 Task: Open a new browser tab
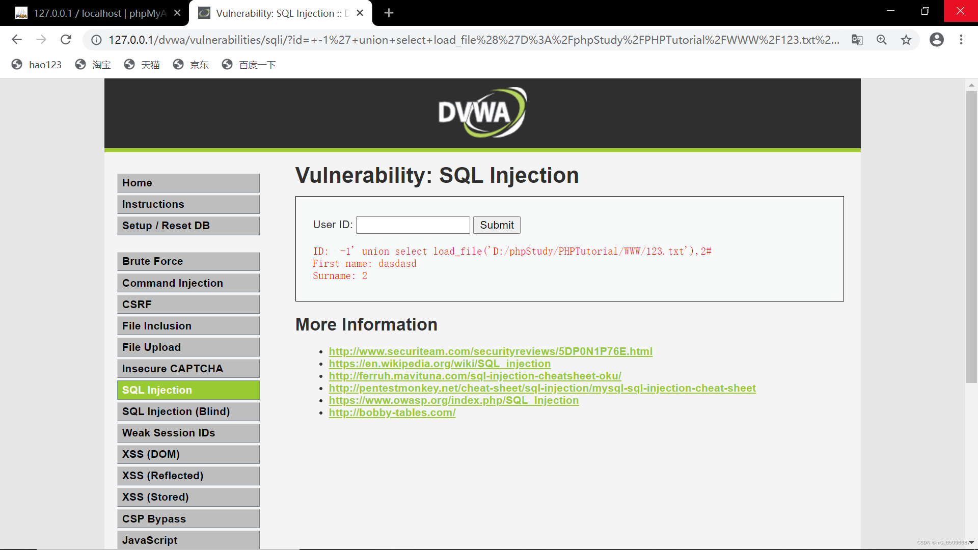(389, 13)
